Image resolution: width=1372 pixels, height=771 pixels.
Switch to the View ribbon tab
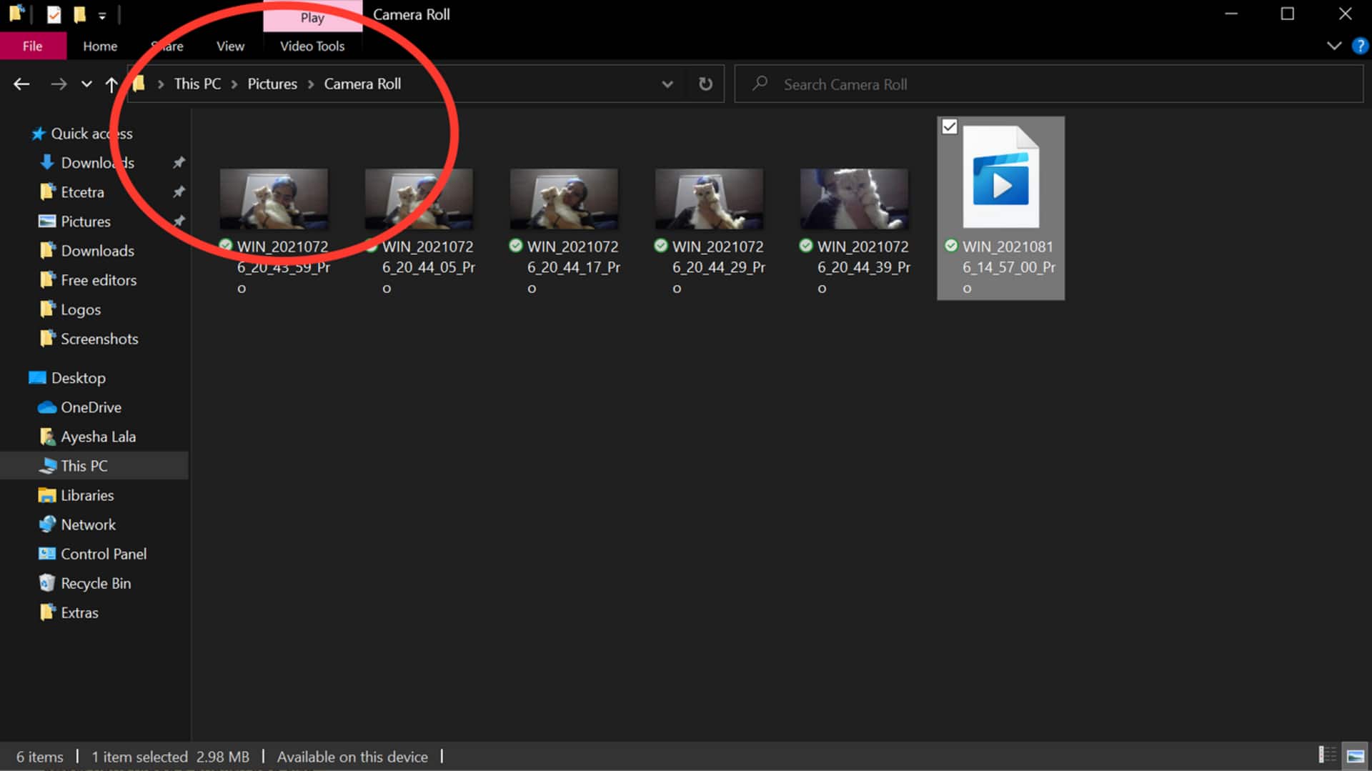pos(229,46)
